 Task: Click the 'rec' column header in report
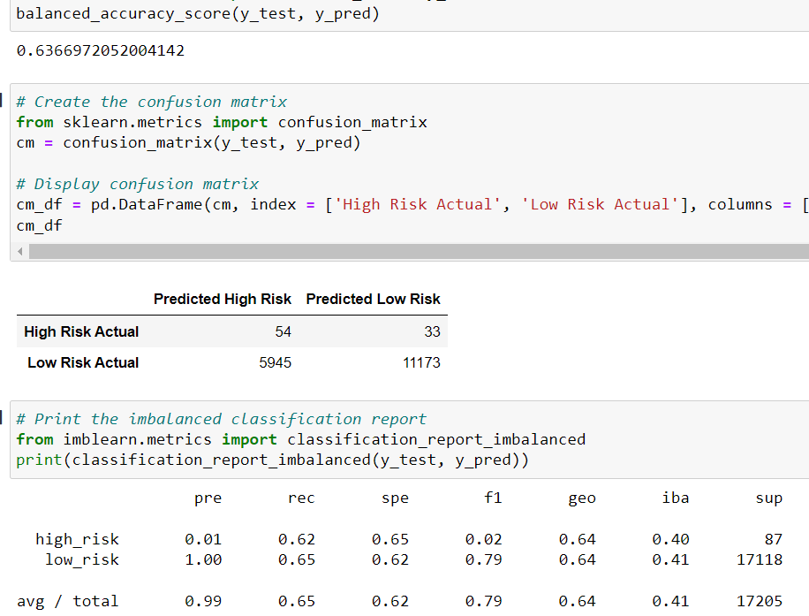[301, 498]
